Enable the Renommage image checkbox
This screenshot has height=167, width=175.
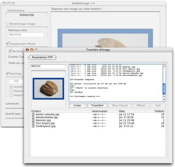pyautogui.click(x=7, y=24)
